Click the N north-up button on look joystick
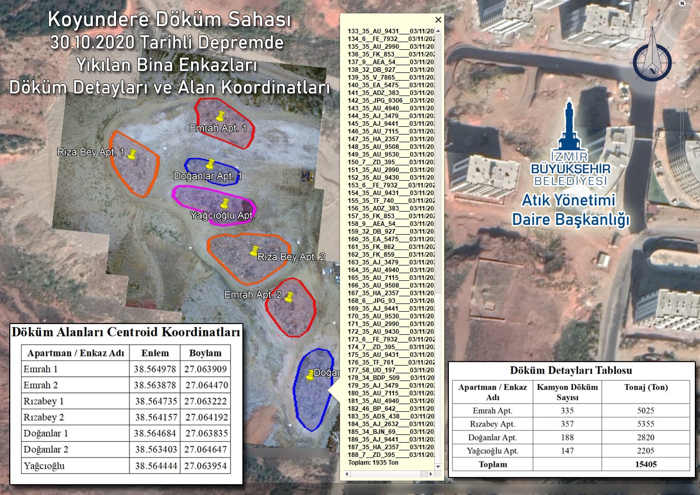Image resolution: width=700 pixels, height=495 pixels. click(x=682, y=4)
